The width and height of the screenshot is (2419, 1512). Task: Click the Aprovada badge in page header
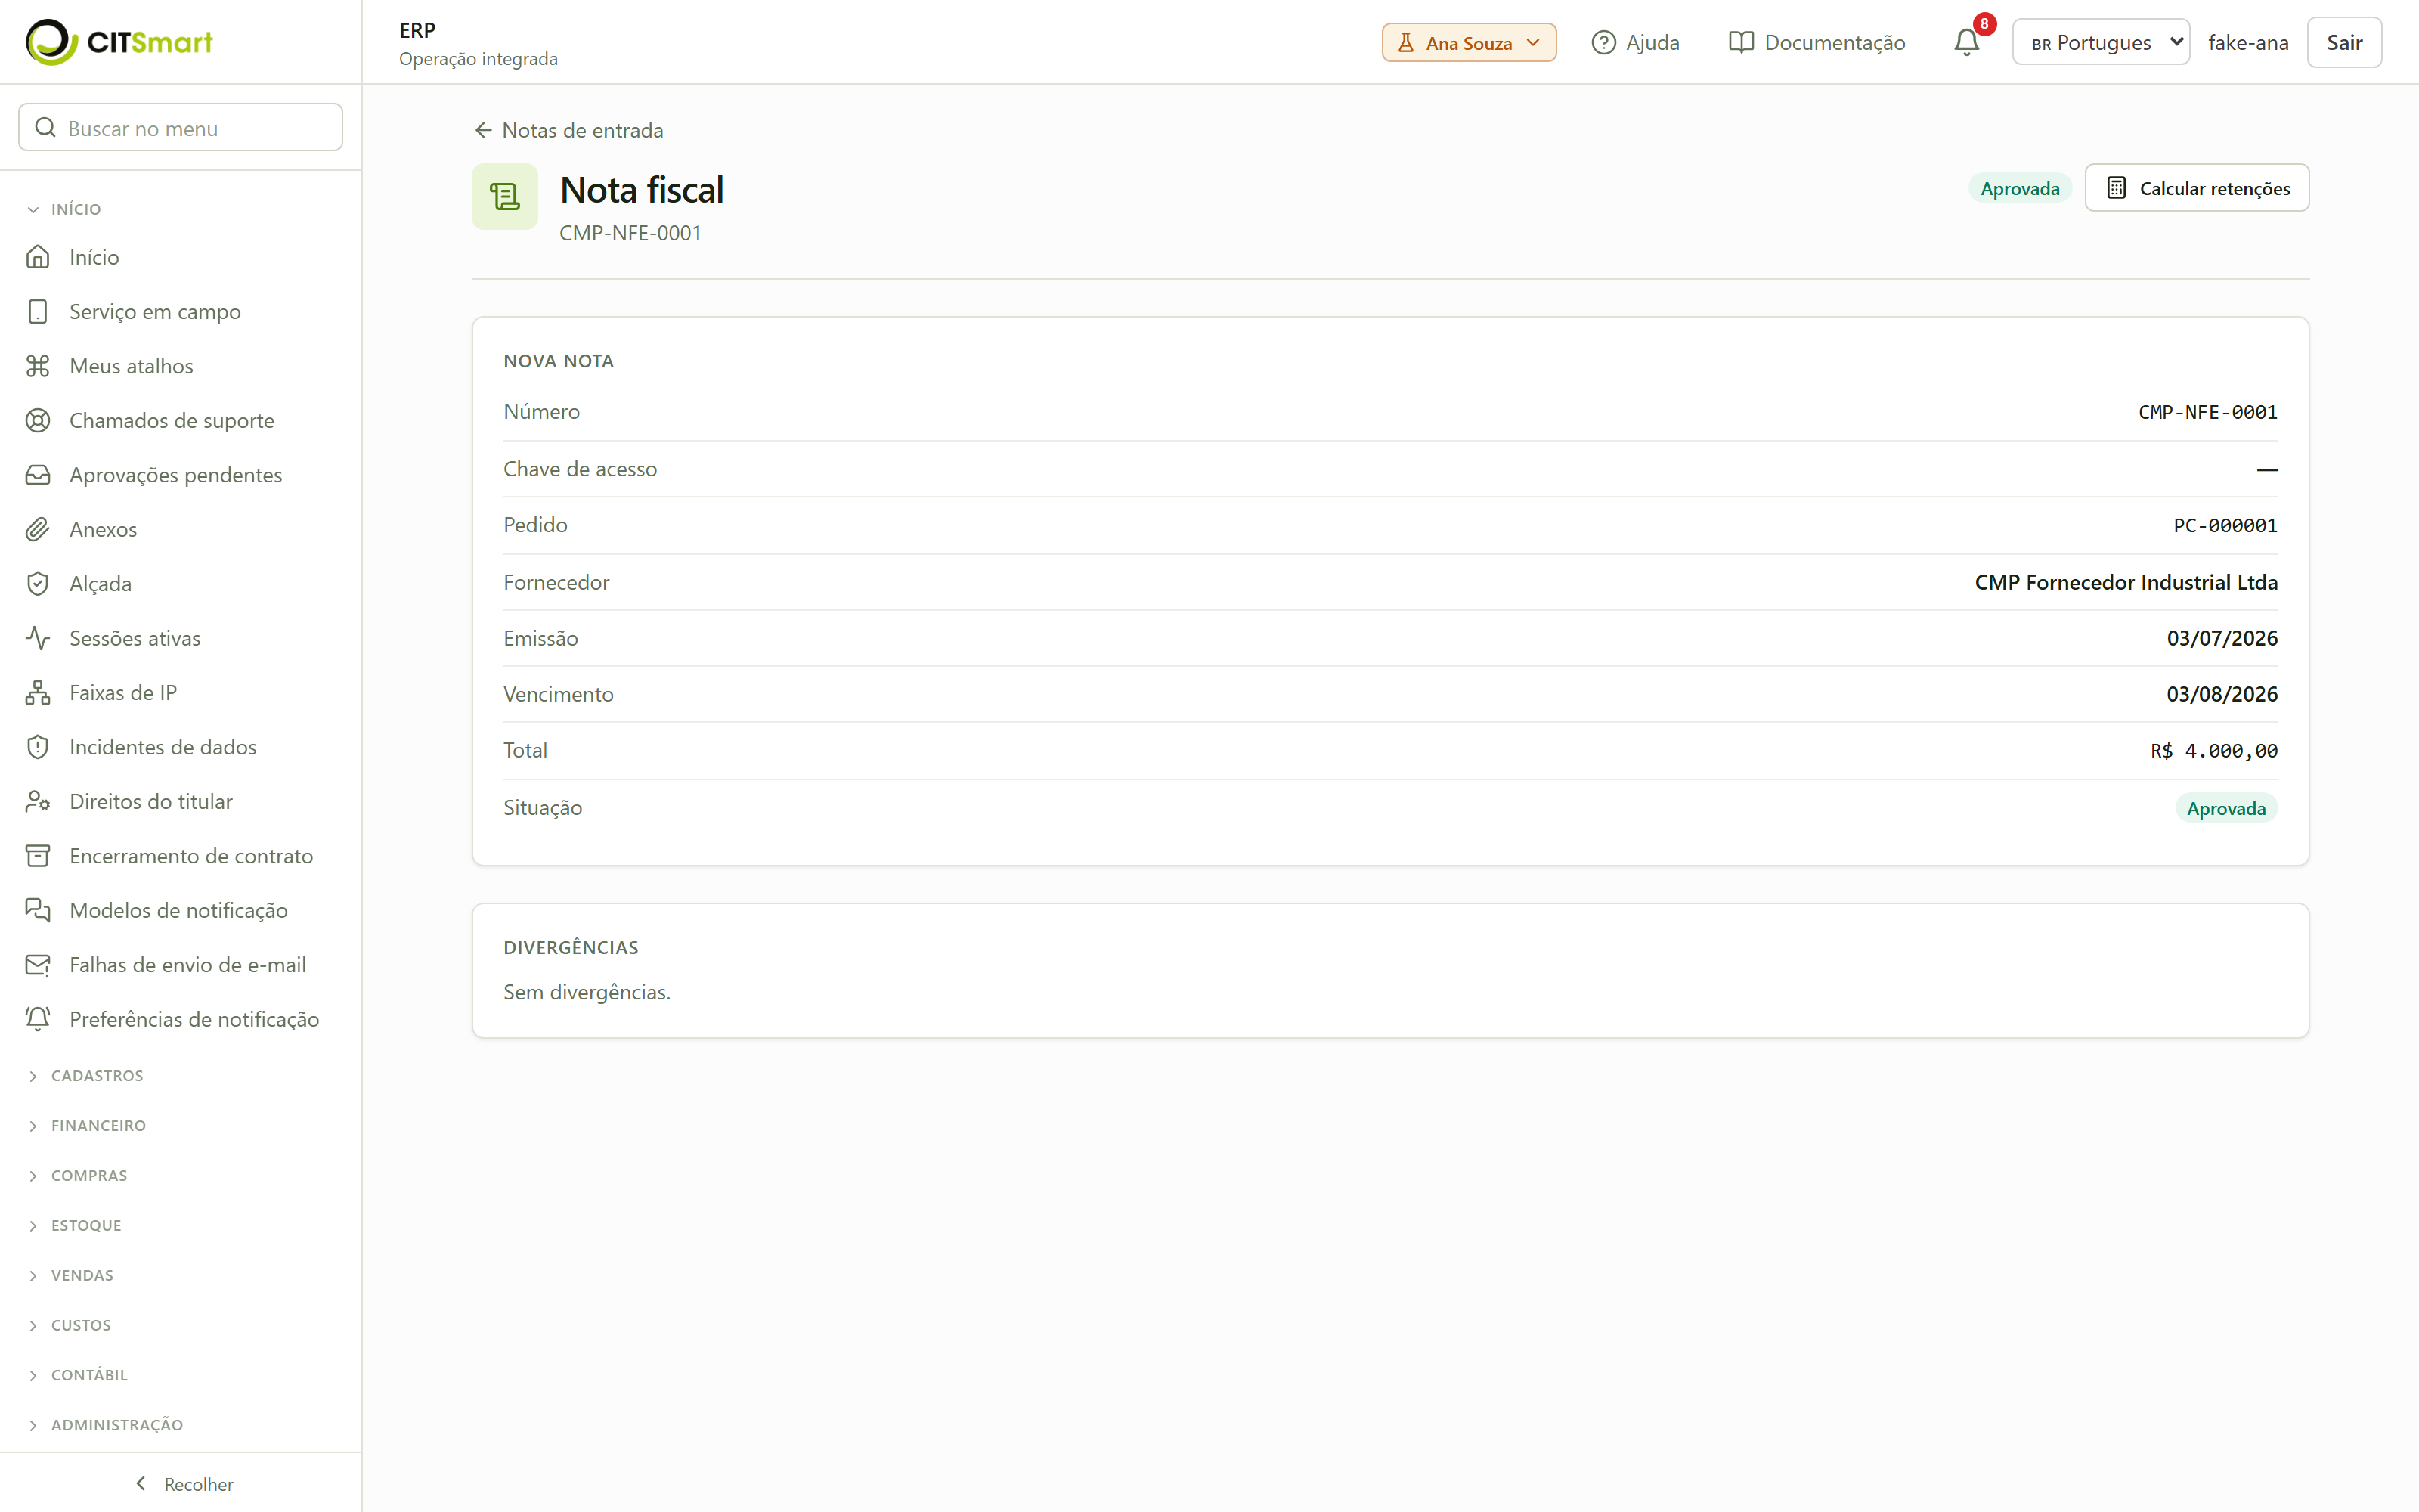(2019, 188)
